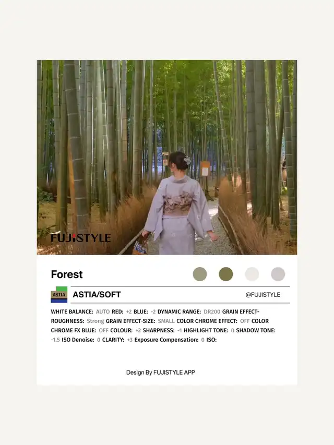This screenshot has height=445, width=334.
Task: Select the sage green color swatch
Action: 200,274
